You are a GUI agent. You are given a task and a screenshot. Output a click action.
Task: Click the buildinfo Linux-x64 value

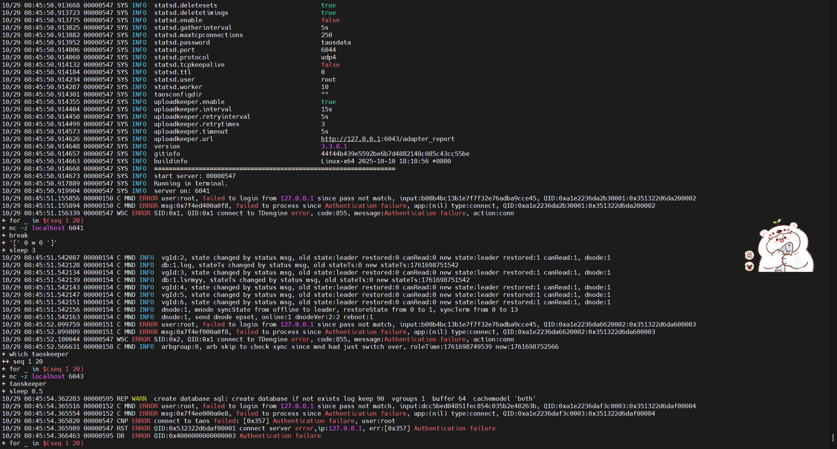386,161
